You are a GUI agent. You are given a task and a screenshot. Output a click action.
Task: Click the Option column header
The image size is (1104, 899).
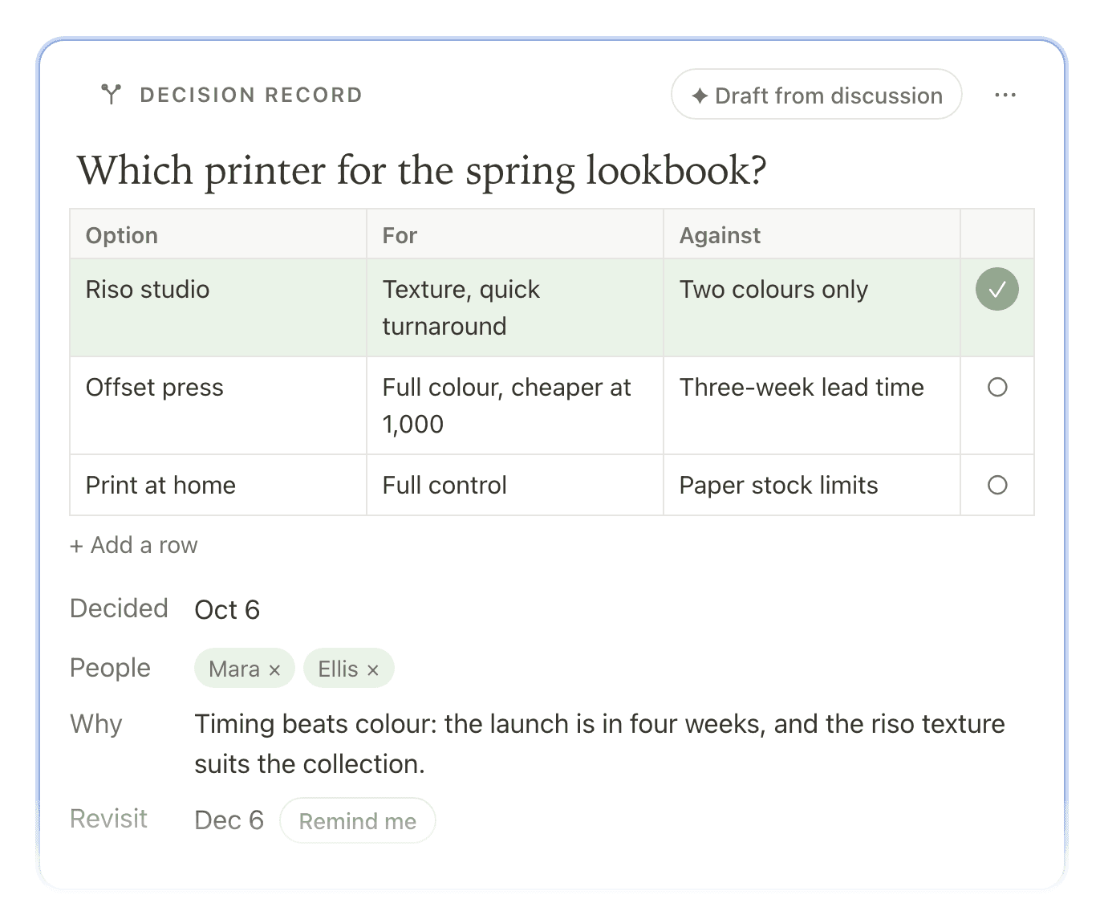click(218, 235)
